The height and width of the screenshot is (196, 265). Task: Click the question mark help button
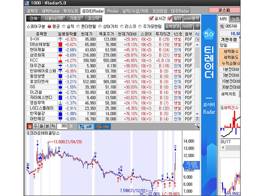coord(197,27)
